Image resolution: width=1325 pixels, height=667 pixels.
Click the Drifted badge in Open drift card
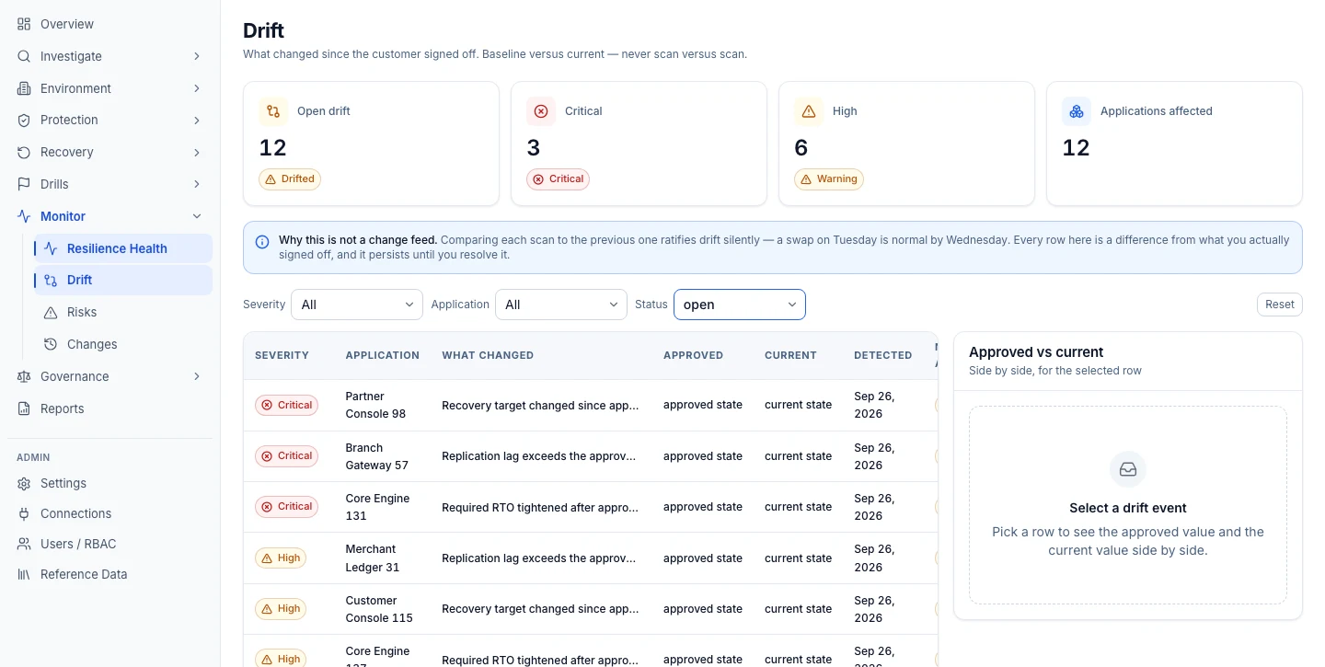click(290, 179)
